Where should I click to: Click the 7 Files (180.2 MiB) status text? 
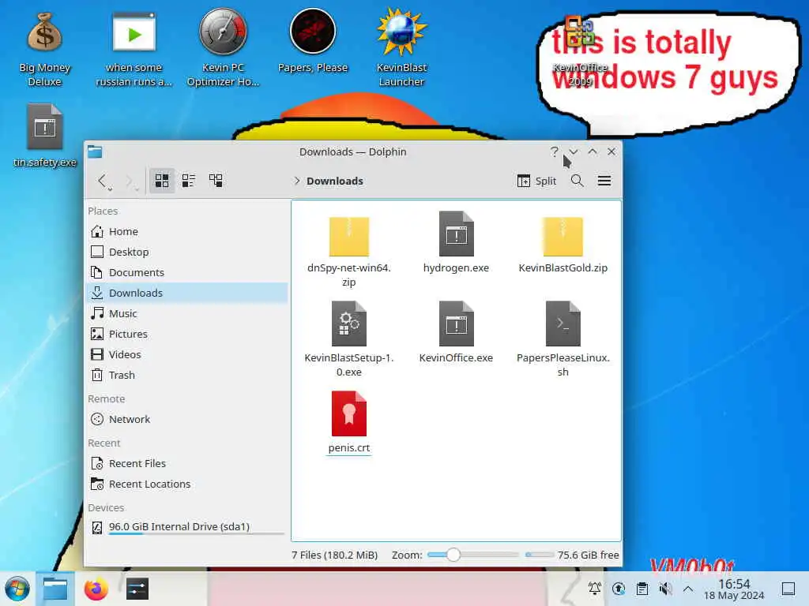tap(334, 555)
